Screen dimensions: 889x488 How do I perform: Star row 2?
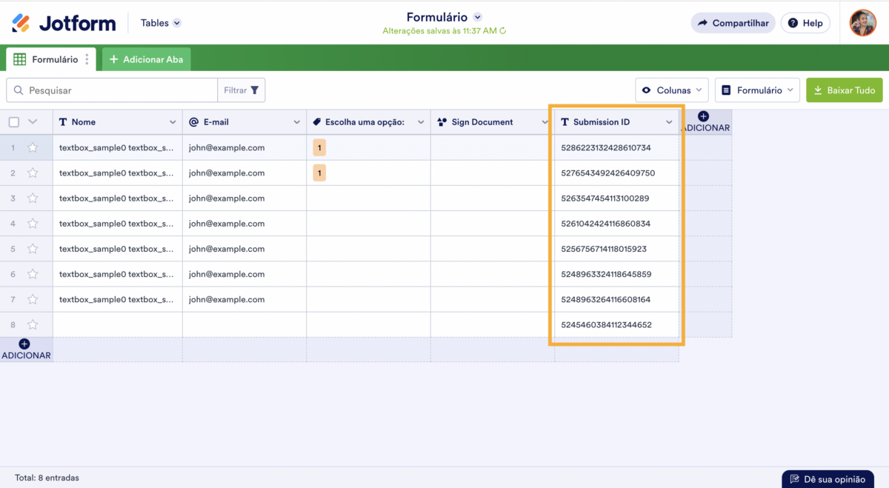(33, 173)
